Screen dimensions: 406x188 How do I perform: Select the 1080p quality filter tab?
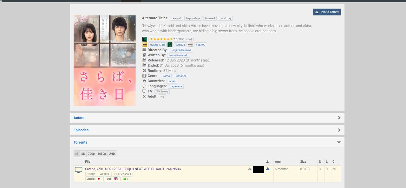(x=101, y=154)
